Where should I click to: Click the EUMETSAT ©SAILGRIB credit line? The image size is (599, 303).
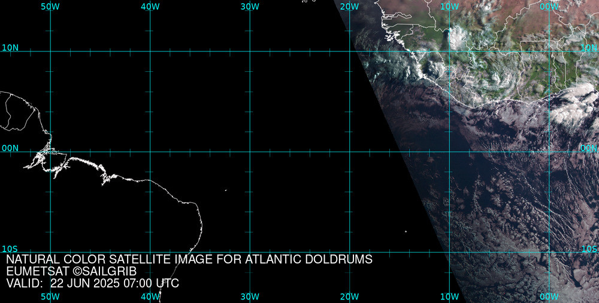click(x=71, y=271)
